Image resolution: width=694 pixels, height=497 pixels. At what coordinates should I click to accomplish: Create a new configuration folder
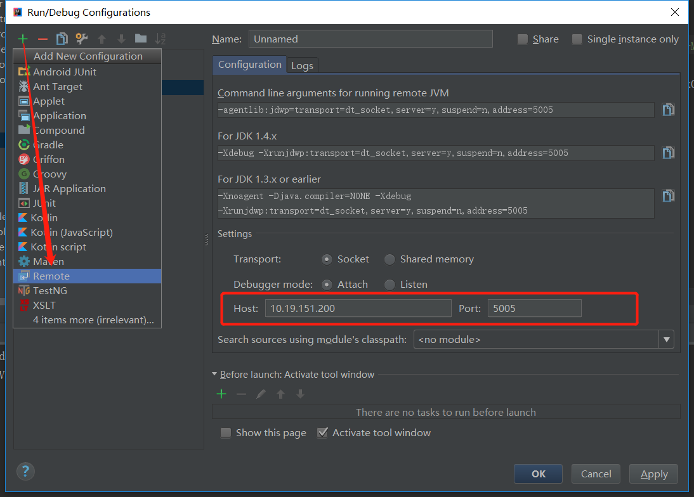pyautogui.click(x=140, y=38)
